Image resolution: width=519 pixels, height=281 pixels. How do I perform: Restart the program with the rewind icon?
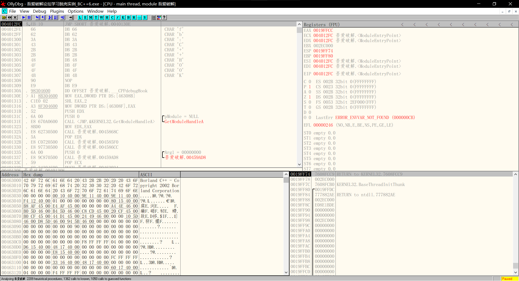[10, 18]
